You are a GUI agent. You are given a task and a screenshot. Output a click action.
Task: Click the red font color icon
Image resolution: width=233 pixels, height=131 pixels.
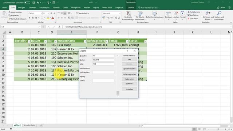pos(53,18)
